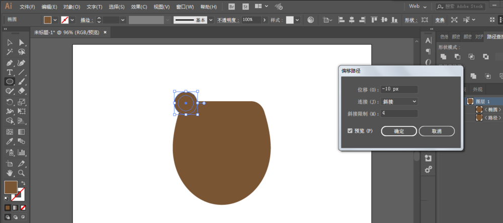Open the 连接 join type dropdown
The height and width of the screenshot is (223, 503).
click(x=399, y=102)
